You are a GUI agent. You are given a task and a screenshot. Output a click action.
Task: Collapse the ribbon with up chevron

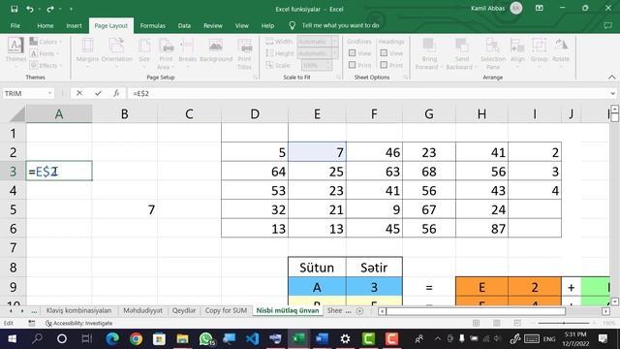pos(611,78)
